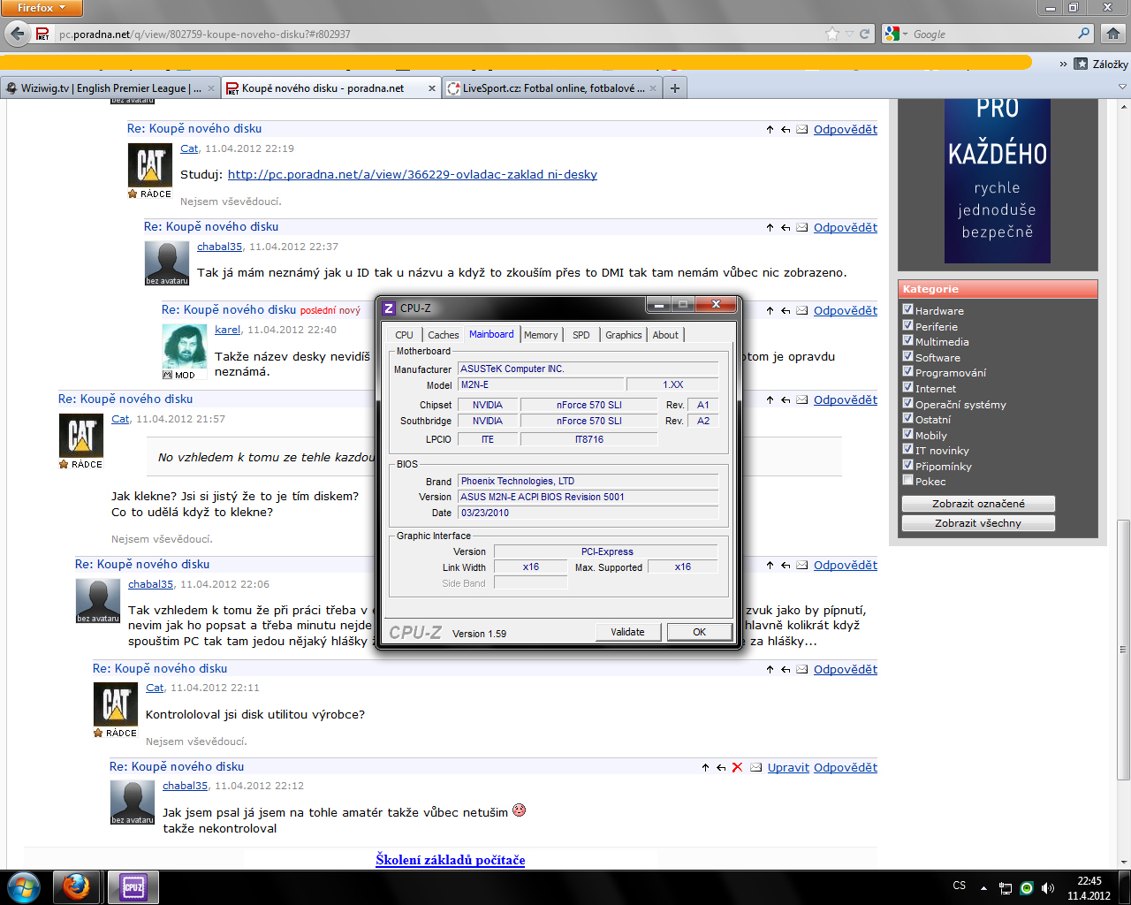Screen dimensions: 1131x905
Task: Click the Zobrazit všechny button
Action: tap(978, 523)
